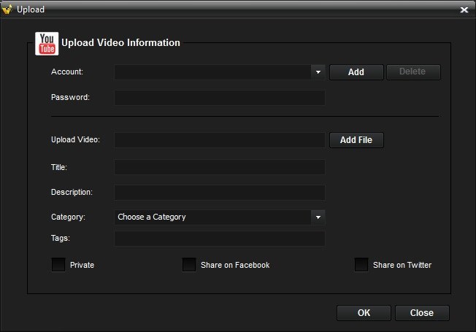Viewport: 476px width, 332px height.
Task: Click the Delete account button
Action: pos(413,72)
